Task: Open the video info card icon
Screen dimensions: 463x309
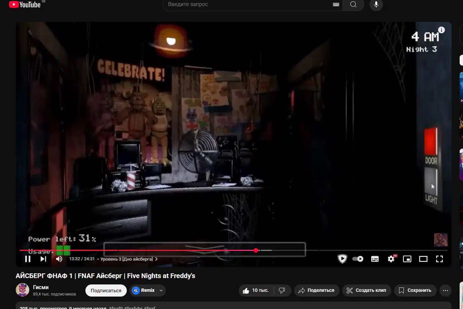Action: 441,30
